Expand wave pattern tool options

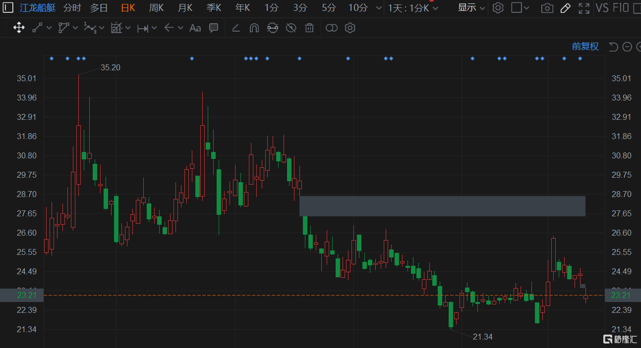102,28
